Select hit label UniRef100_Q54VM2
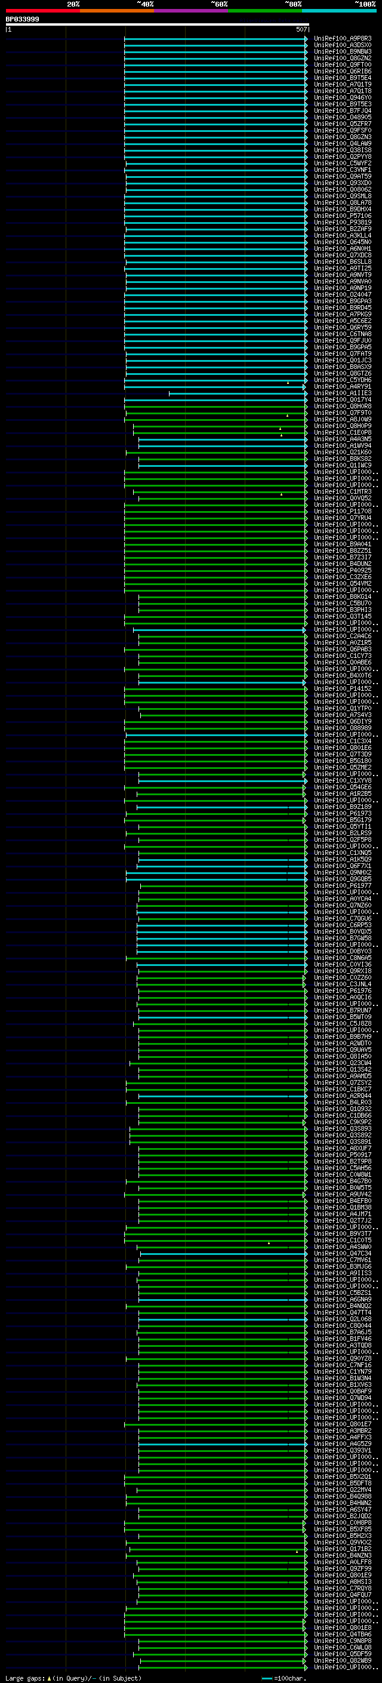Screen dimensions: 382x1683 [343, 583]
